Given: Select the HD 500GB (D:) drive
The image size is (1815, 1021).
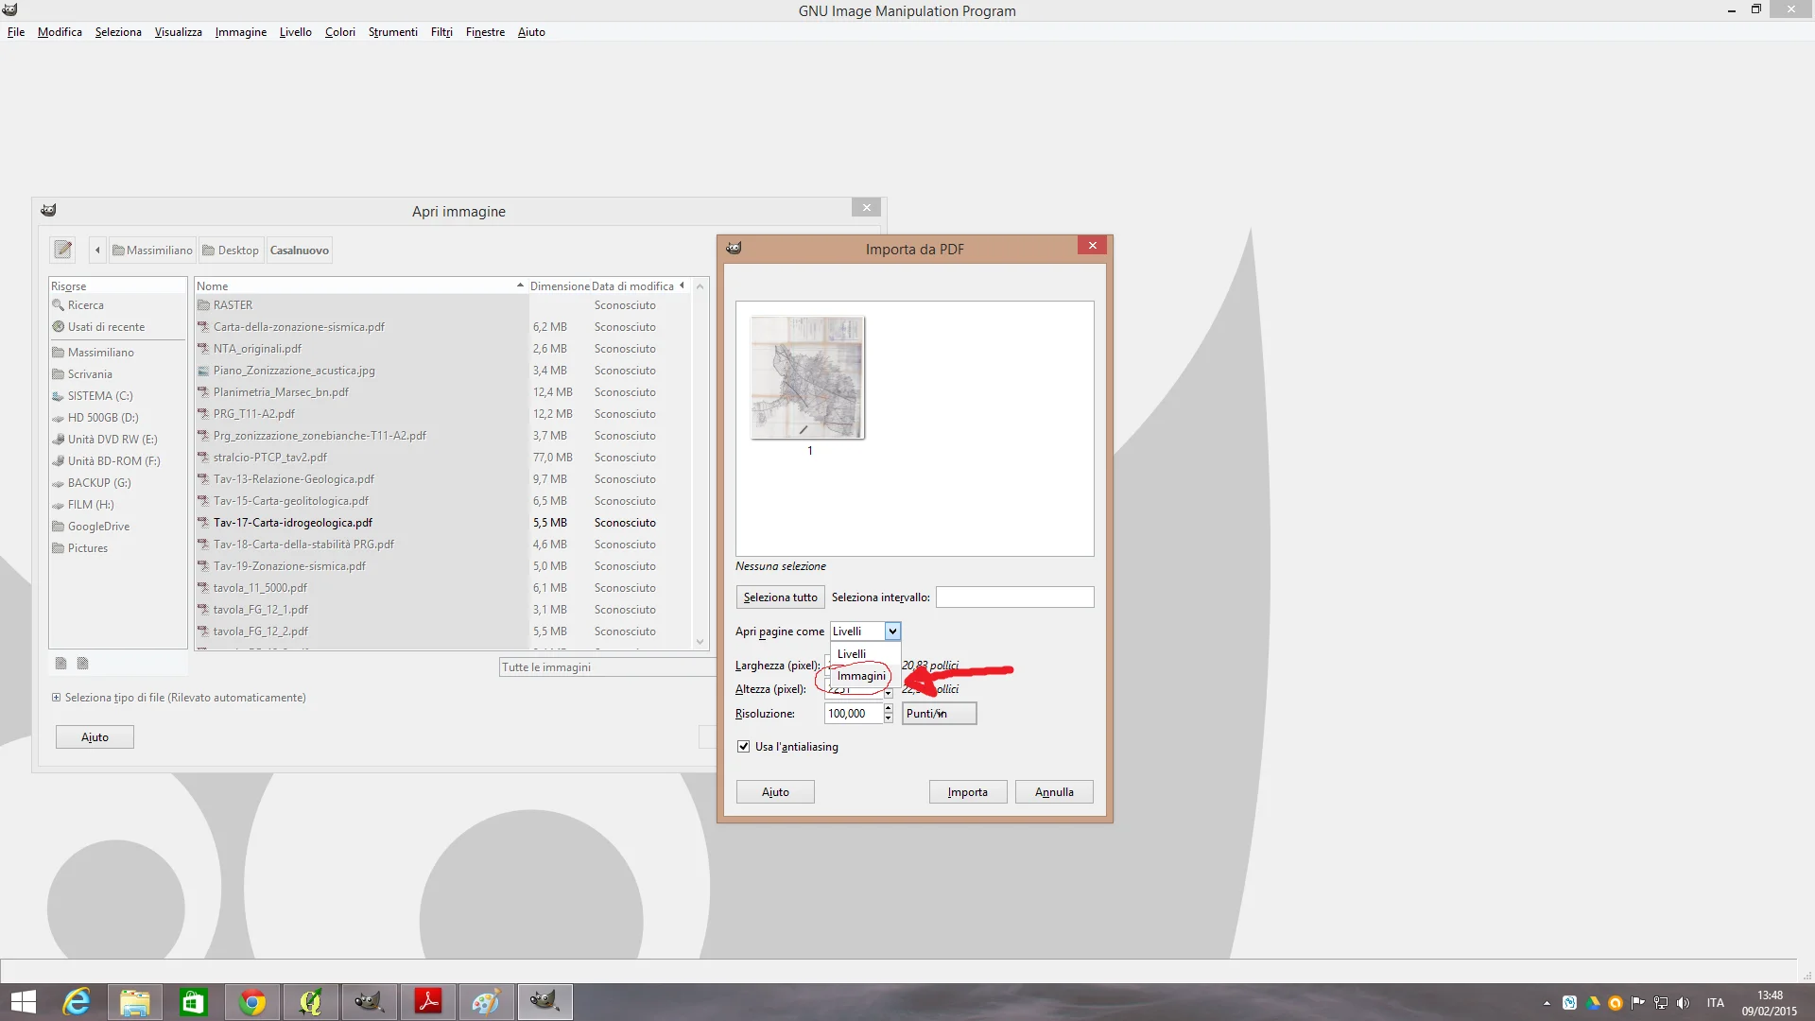Looking at the screenshot, I should [x=102, y=418].
